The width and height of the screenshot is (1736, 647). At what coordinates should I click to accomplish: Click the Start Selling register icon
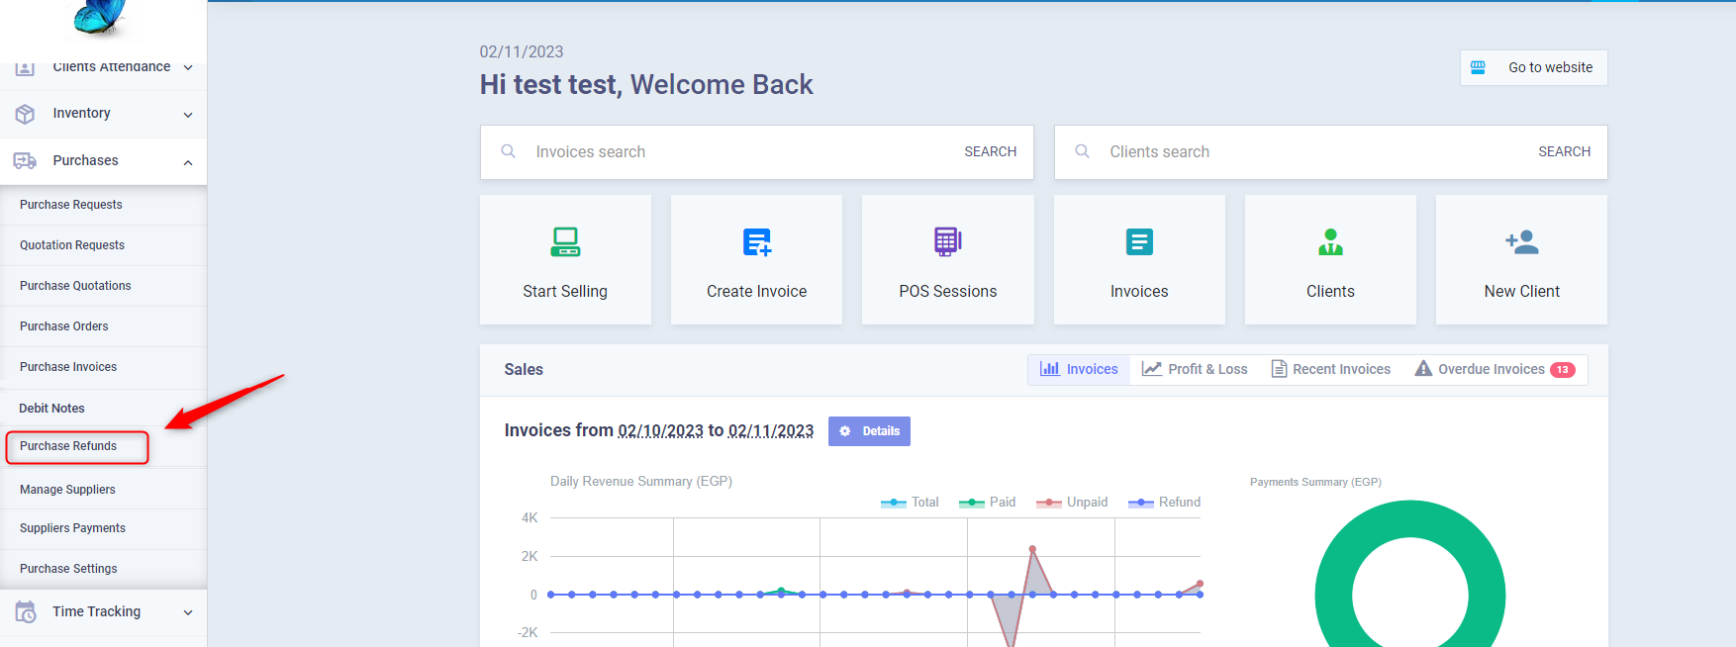(565, 242)
